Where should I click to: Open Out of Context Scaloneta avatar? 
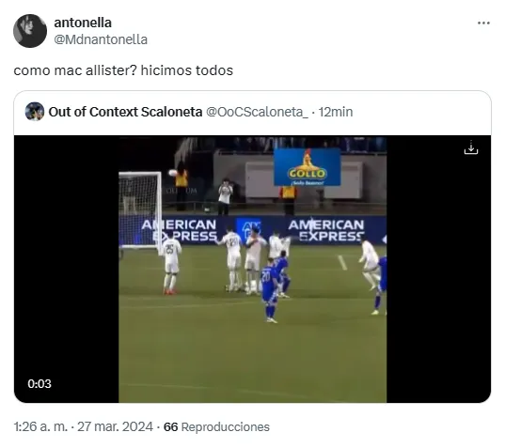point(35,112)
